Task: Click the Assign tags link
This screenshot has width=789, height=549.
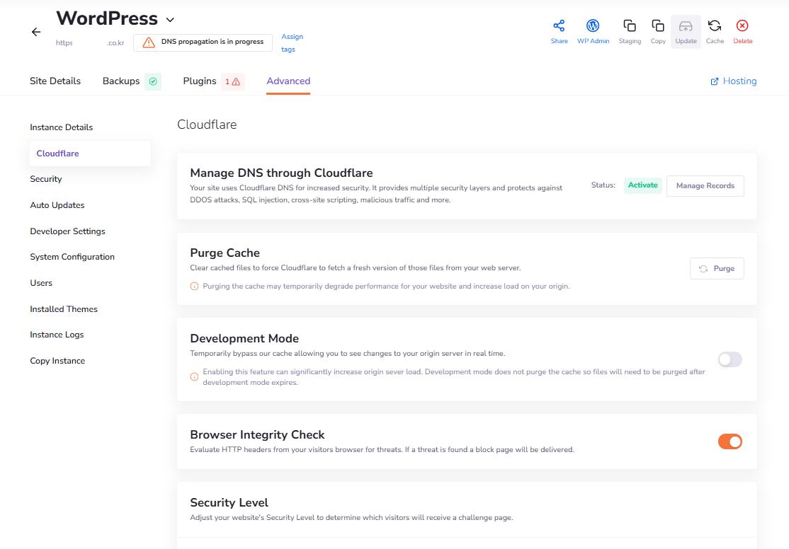Action: [292, 42]
